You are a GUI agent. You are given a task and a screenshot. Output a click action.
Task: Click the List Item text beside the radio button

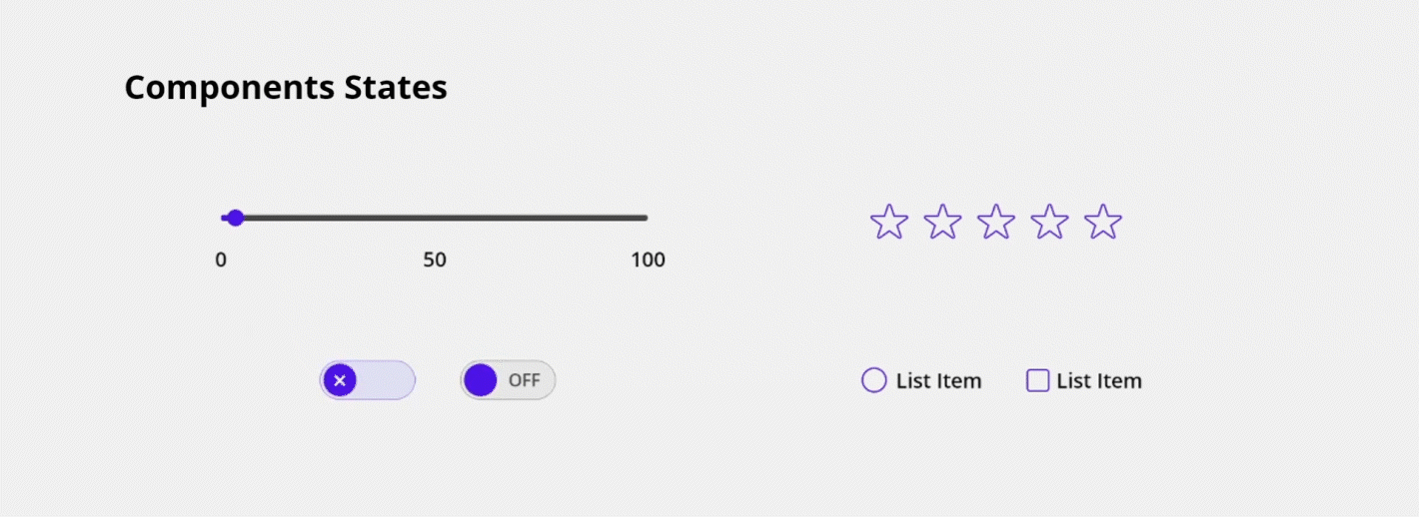[938, 381]
